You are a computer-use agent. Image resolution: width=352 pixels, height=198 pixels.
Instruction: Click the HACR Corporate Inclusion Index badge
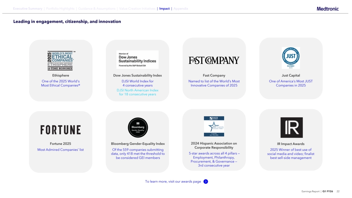point(214,126)
